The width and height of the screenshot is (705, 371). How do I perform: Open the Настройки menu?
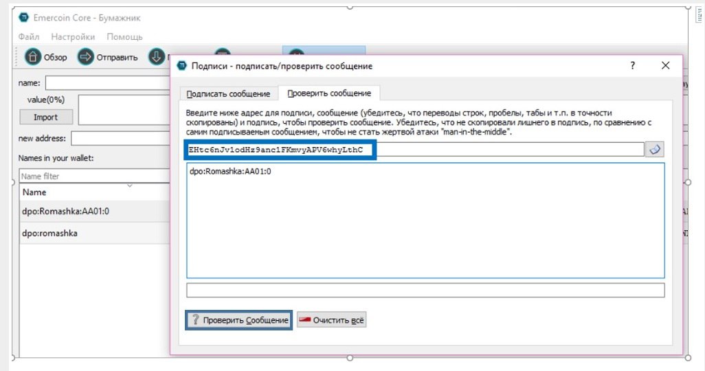coord(73,37)
